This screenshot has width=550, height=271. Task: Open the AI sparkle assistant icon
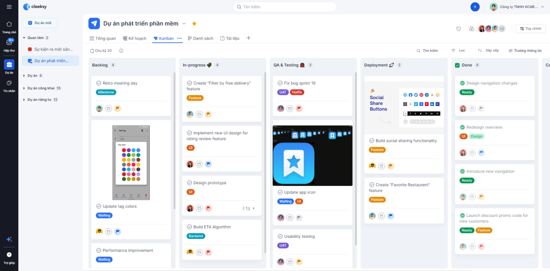pyautogui.click(x=9, y=239)
